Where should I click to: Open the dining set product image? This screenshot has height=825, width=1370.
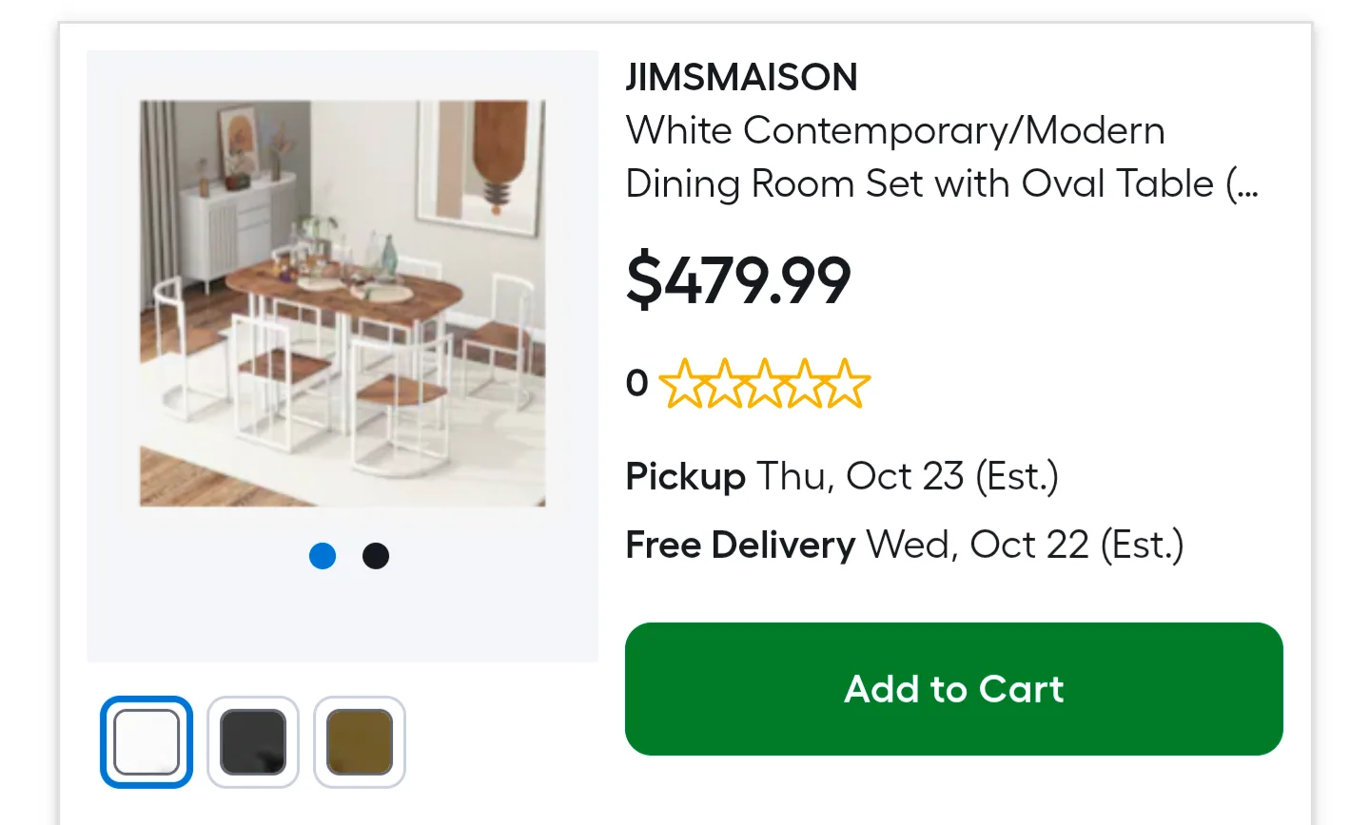tap(342, 302)
